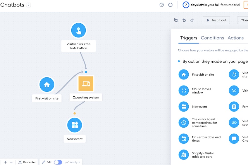The image size is (248, 165).
Task: Click the loading circle icon in header
Action: pos(170,5)
